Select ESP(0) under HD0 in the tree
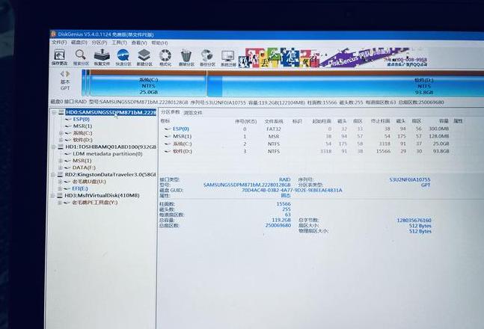Image resolution: width=484 pixels, height=329 pixels. 82,119
